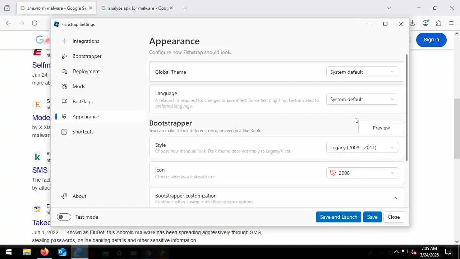Open Windows Start menu
This screenshot has width=460, height=259.
[x=9, y=252]
